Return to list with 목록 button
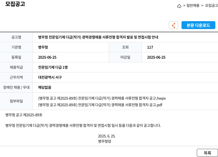Image resolution: width=218 pixels, height=157 pixels. 207,153
